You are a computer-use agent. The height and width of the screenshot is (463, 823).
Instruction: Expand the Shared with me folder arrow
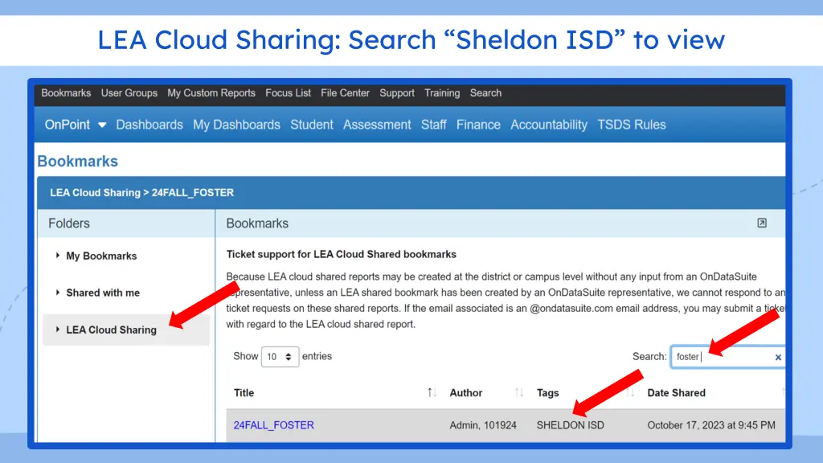58,293
